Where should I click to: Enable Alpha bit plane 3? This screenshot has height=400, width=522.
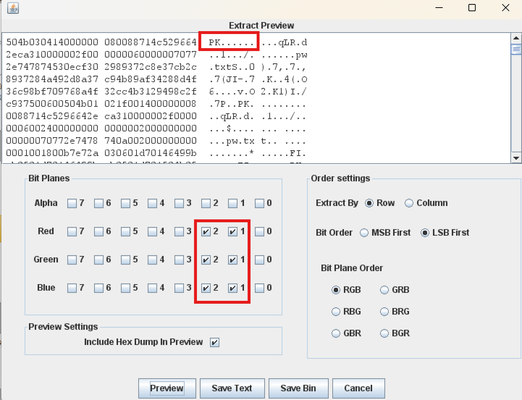[179, 203]
